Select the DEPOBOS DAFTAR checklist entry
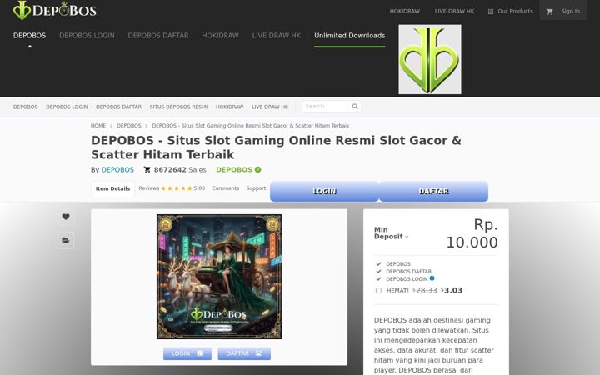This screenshot has height=375, width=600. pyautogui.click(x=408, y=272)
